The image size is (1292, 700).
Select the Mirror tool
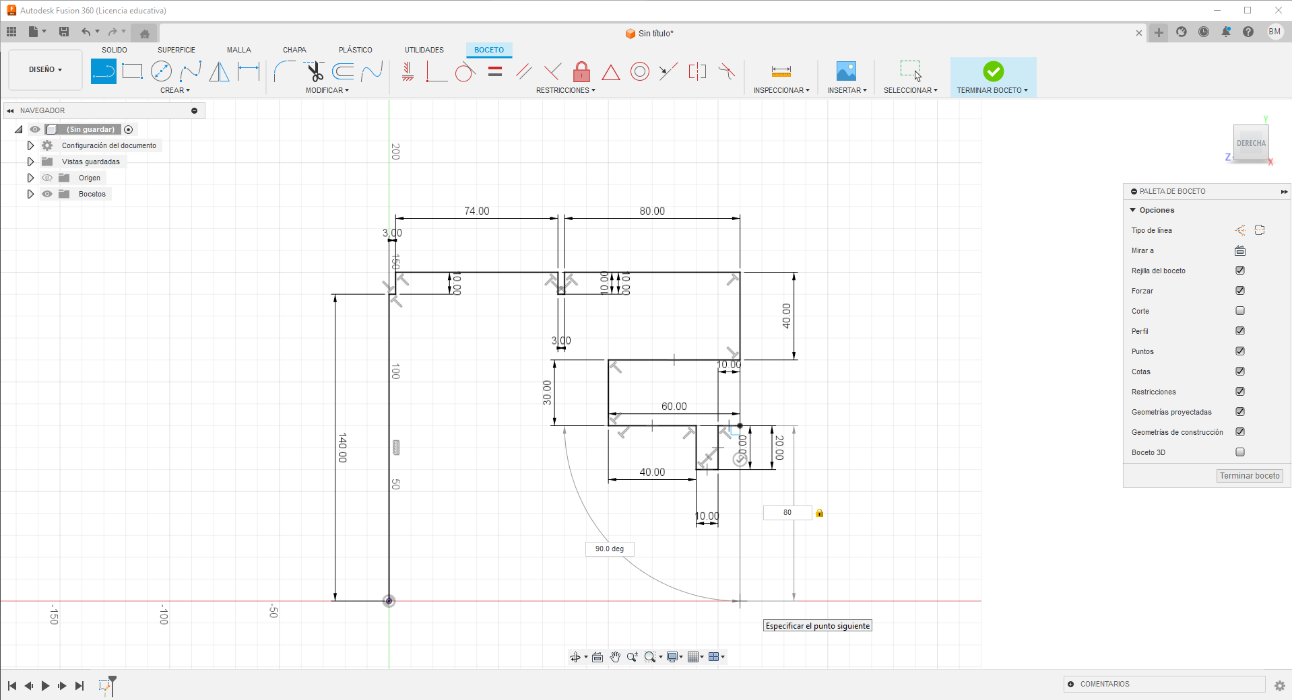(219, 71)
